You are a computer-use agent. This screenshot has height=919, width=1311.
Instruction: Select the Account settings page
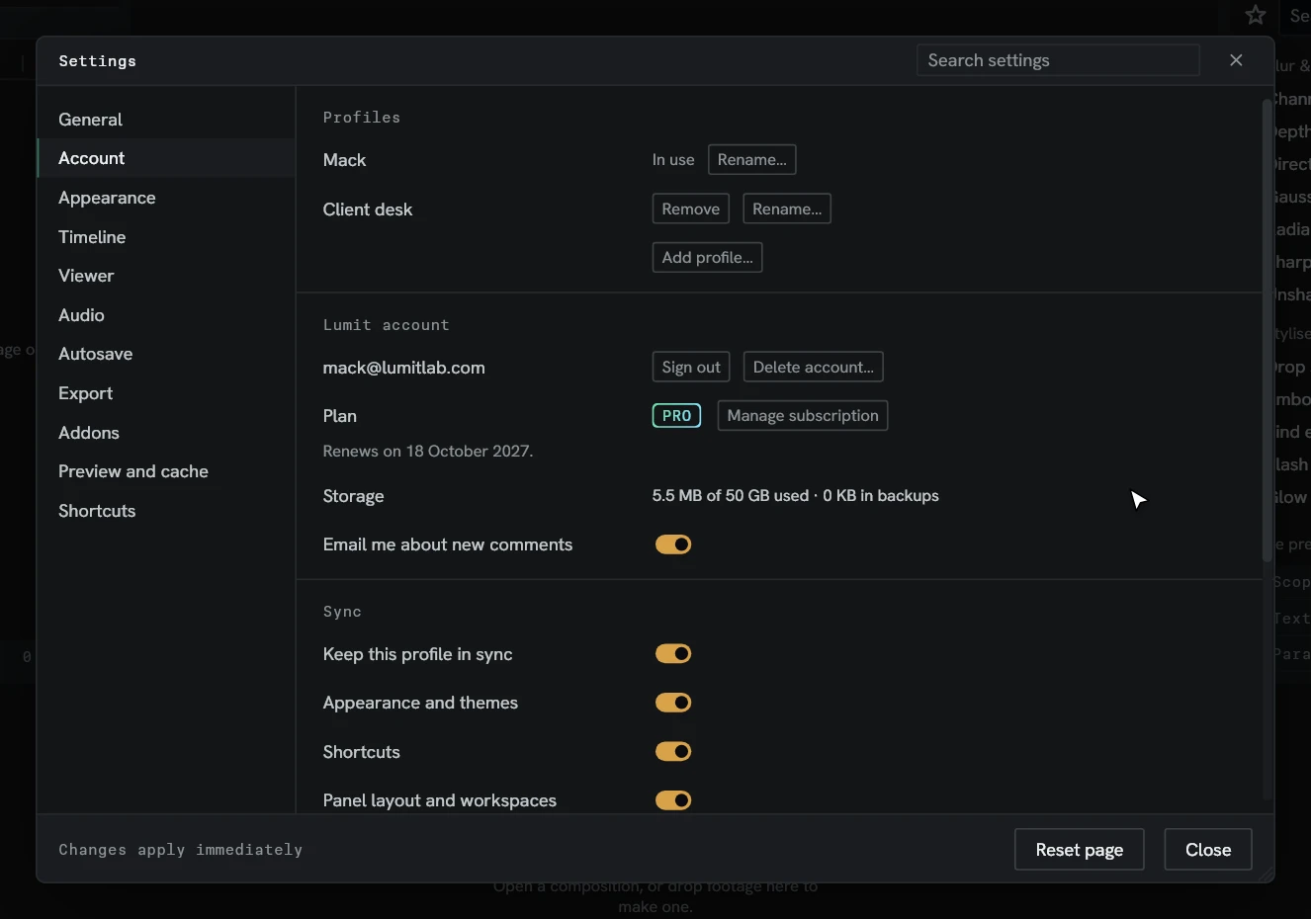pos(166,158)
